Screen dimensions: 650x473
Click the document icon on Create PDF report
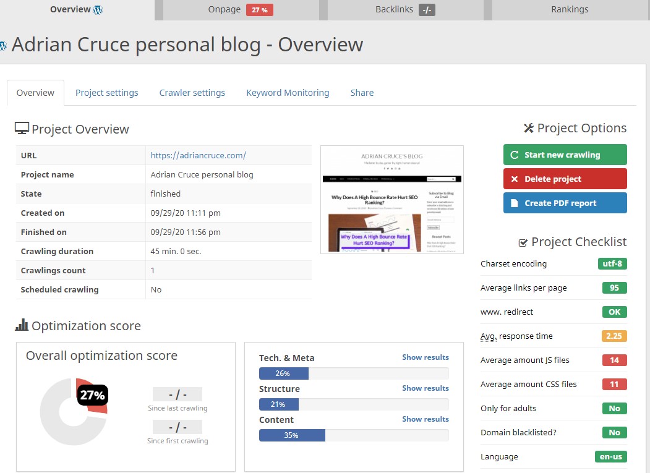[515, 203]
